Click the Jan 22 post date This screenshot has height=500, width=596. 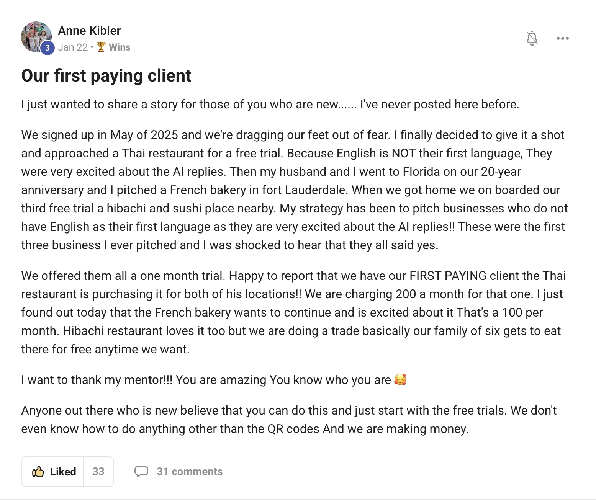pyautogui.click(x=73, y=47)
